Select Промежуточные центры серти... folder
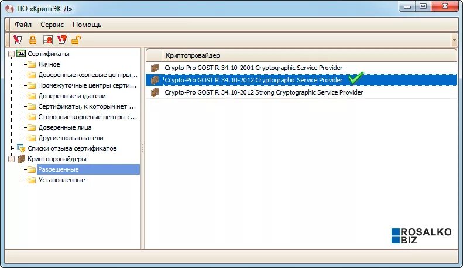463x268 pixels. [87, 85]
